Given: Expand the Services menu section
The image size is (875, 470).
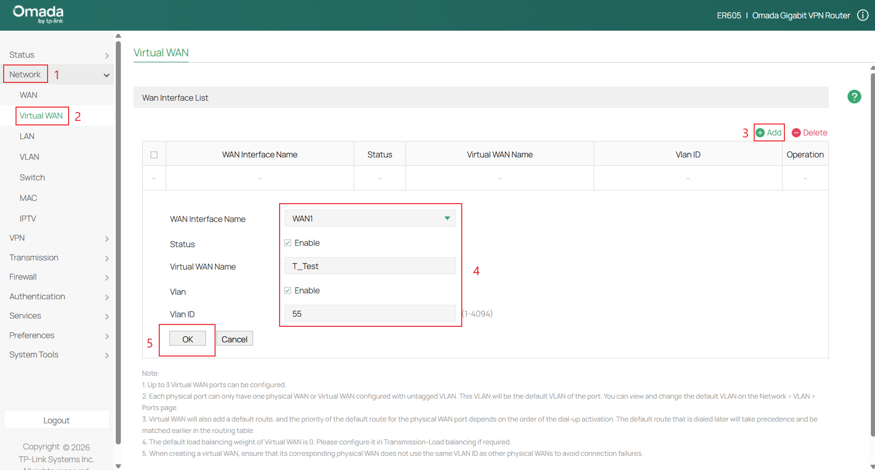Looking at the screenshot, I should coord(58,316).
